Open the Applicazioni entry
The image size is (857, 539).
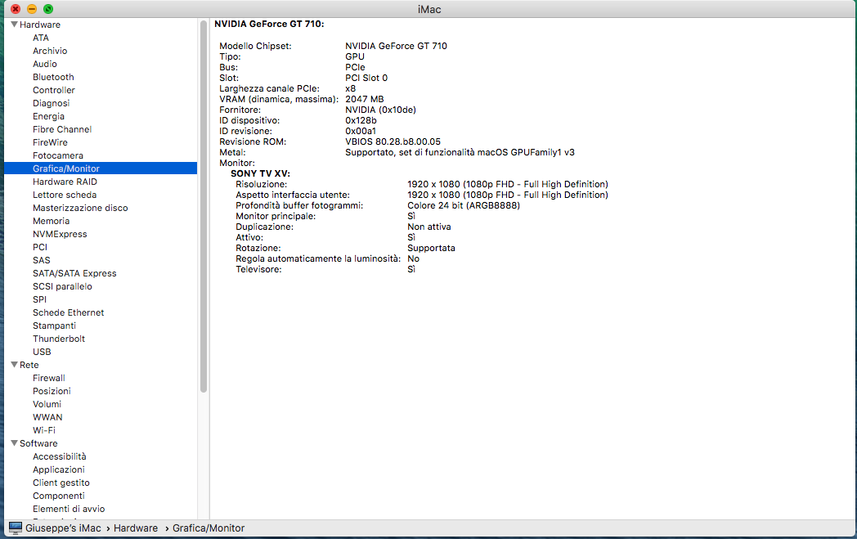[59, 469]
